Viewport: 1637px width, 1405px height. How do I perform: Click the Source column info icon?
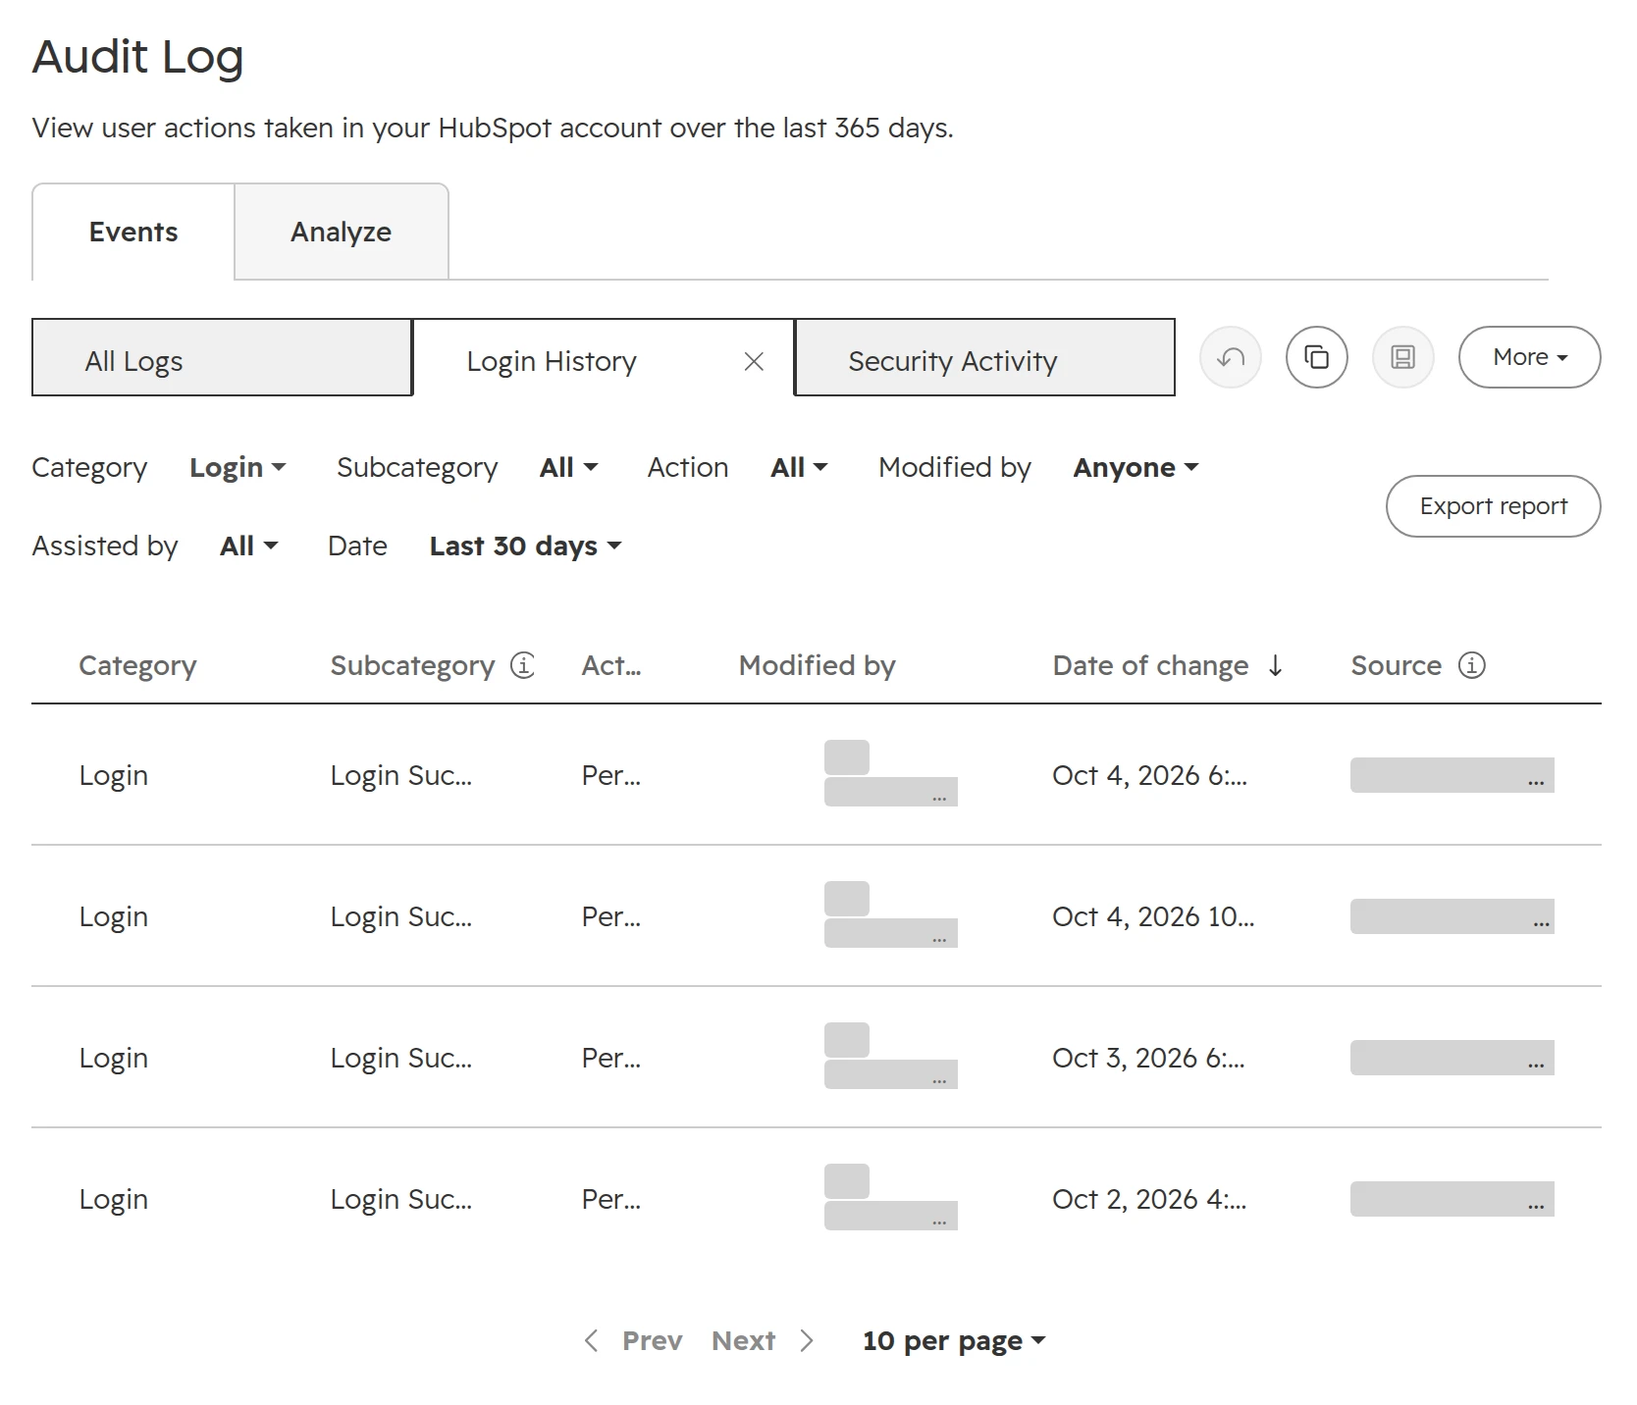1472,665
